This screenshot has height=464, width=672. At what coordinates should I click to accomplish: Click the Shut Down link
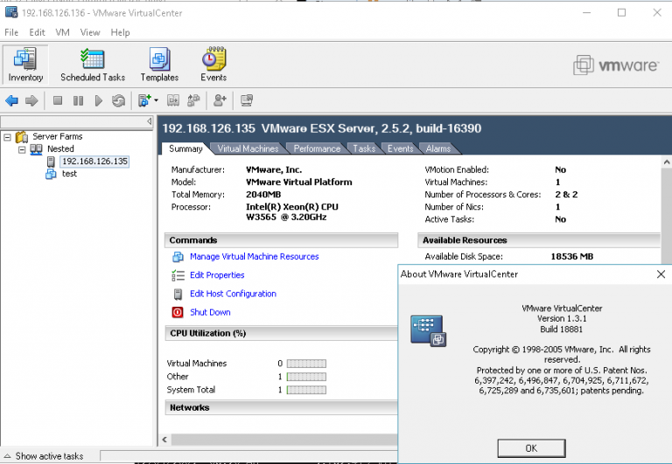click(x=210, y=313)
